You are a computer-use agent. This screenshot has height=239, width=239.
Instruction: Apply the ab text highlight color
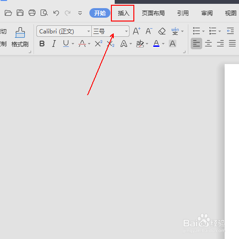click(140, 43)
